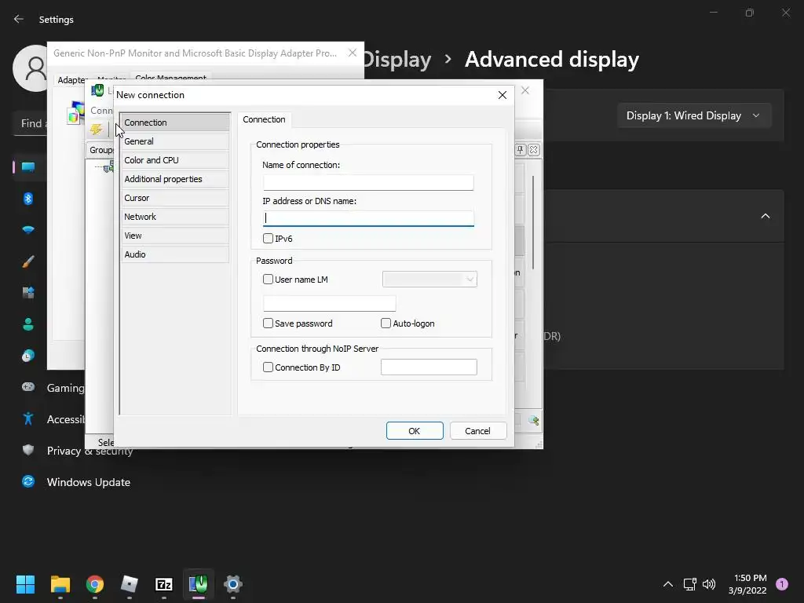This screenshot has height=603, width=804.
Task: Open Personalization brush icon in sidebar
Action: point(28,261)
